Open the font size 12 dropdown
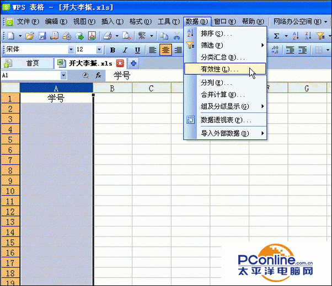This screenshot has height=286, width=332. coord(99,50)
